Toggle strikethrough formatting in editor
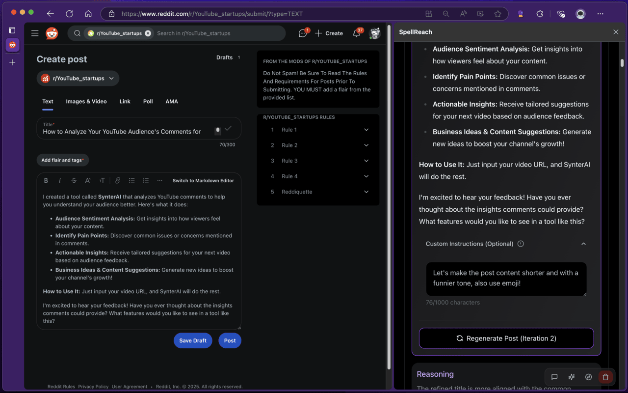The image size is (628, 393). tap(74, 181)
